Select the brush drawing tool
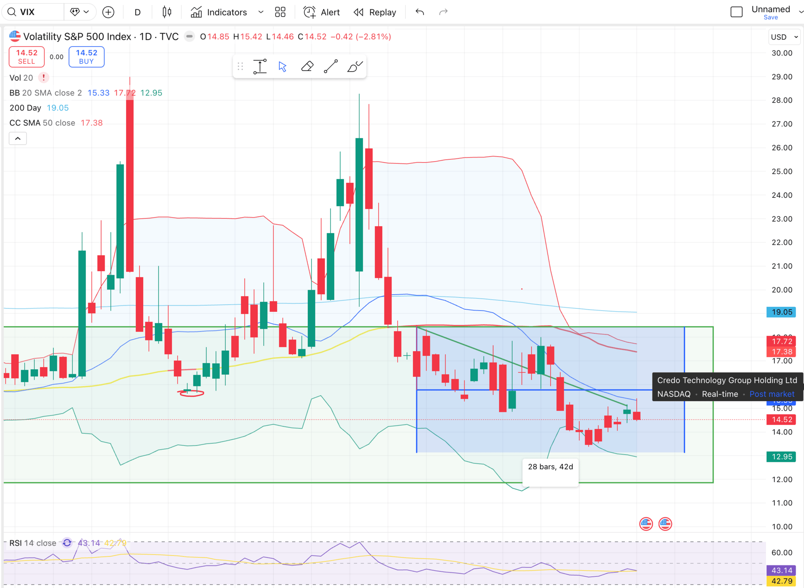This screenshot has height=588, width=804. pyautogui.click(x=355, y=66)
